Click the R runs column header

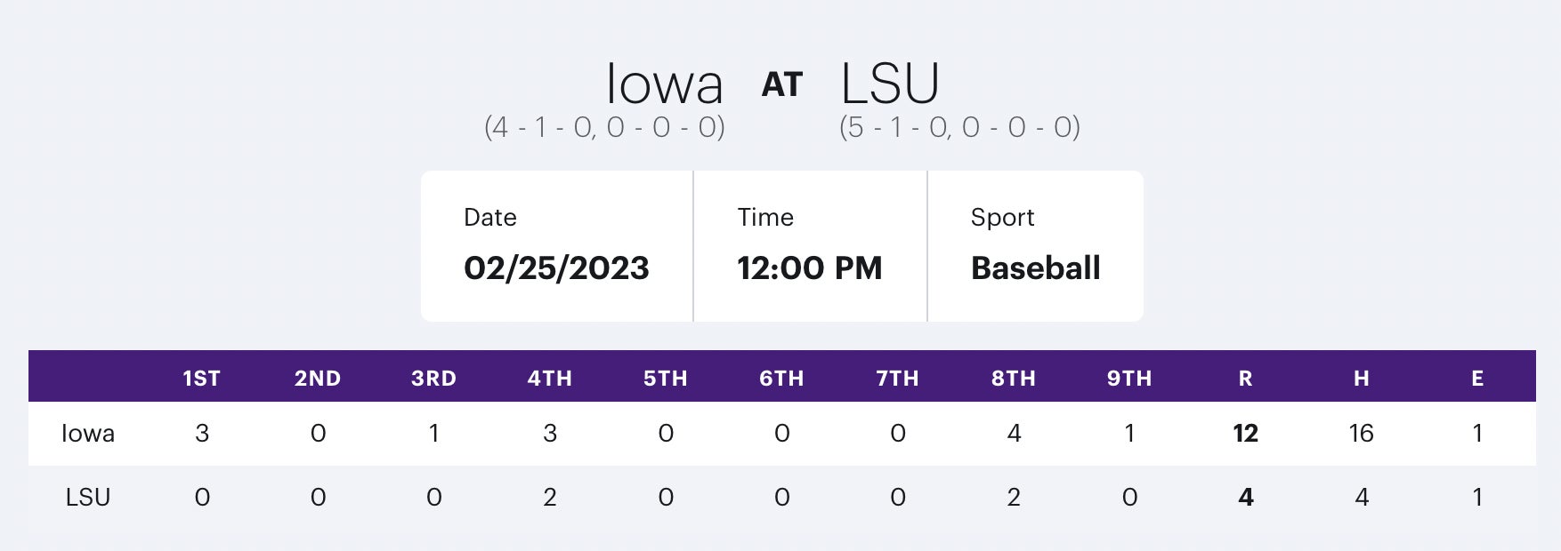click(1245, 379)
